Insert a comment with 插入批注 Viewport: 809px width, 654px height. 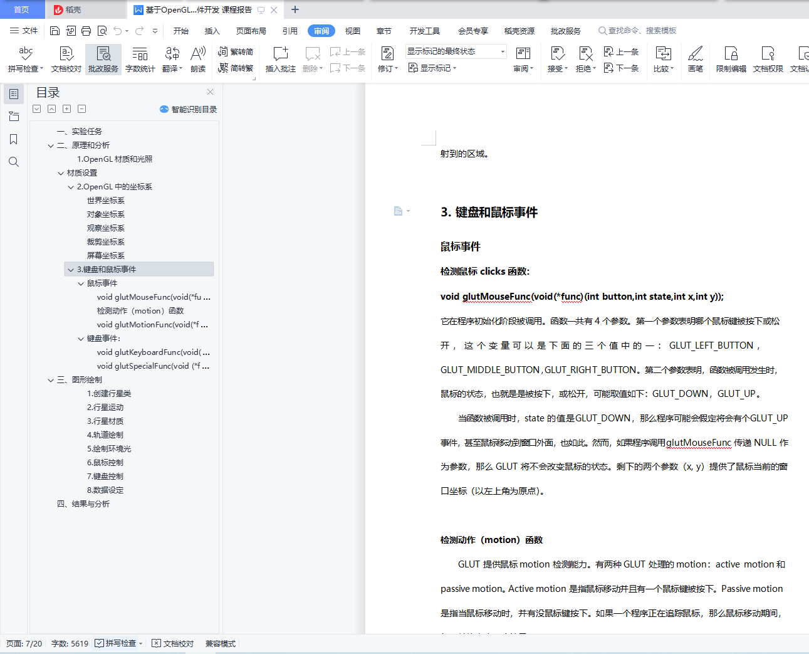point(281,60)
